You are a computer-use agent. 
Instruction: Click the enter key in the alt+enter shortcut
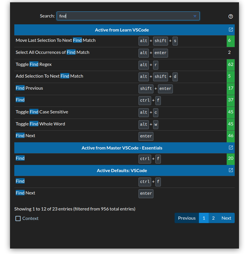tap(160, 53)
